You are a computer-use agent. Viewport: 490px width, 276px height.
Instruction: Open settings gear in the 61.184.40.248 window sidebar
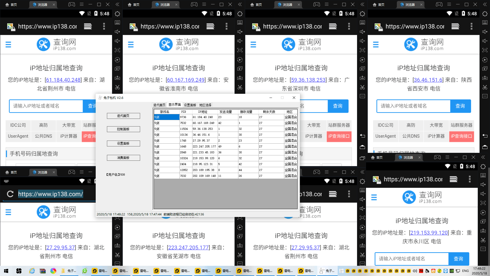(117, 14)
